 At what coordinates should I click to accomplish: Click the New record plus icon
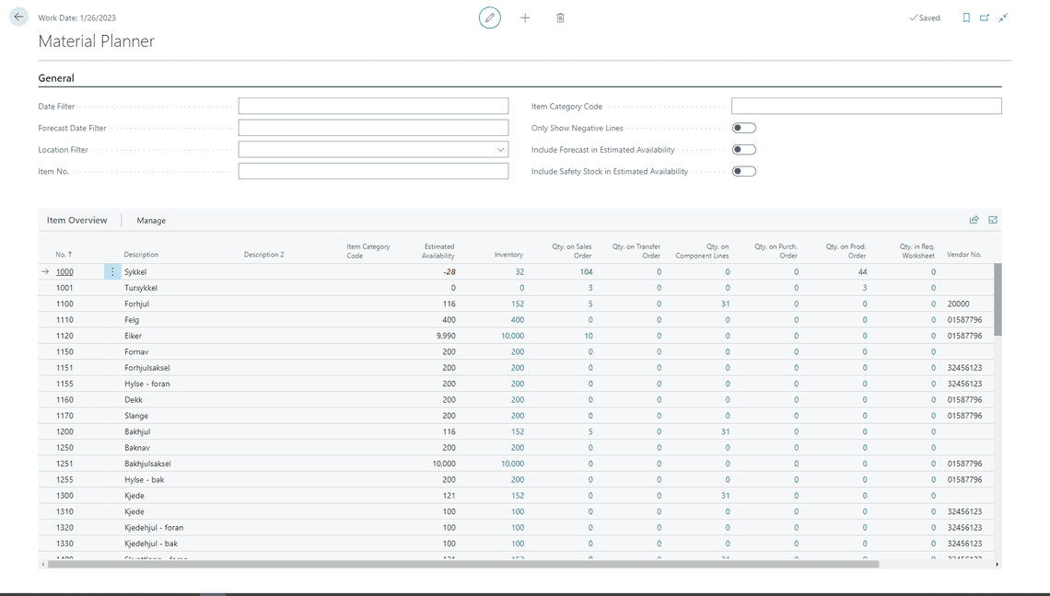(x=525, y=17)
